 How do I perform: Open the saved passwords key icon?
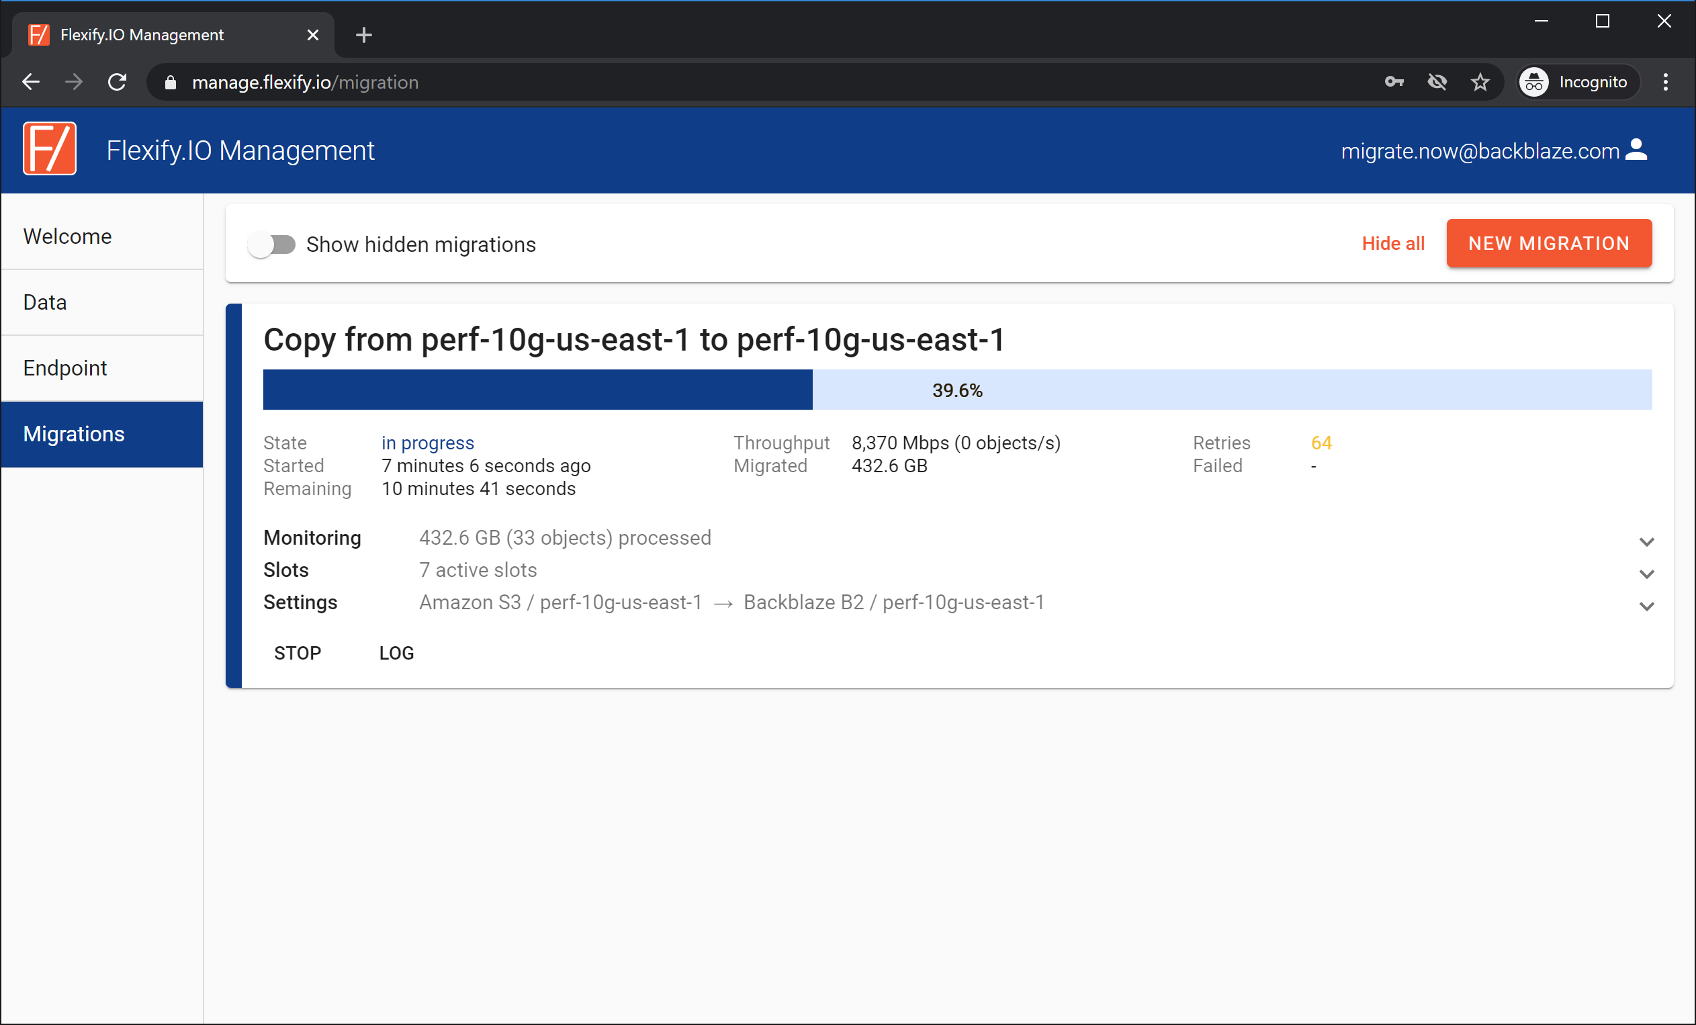tap(1394, 83)
